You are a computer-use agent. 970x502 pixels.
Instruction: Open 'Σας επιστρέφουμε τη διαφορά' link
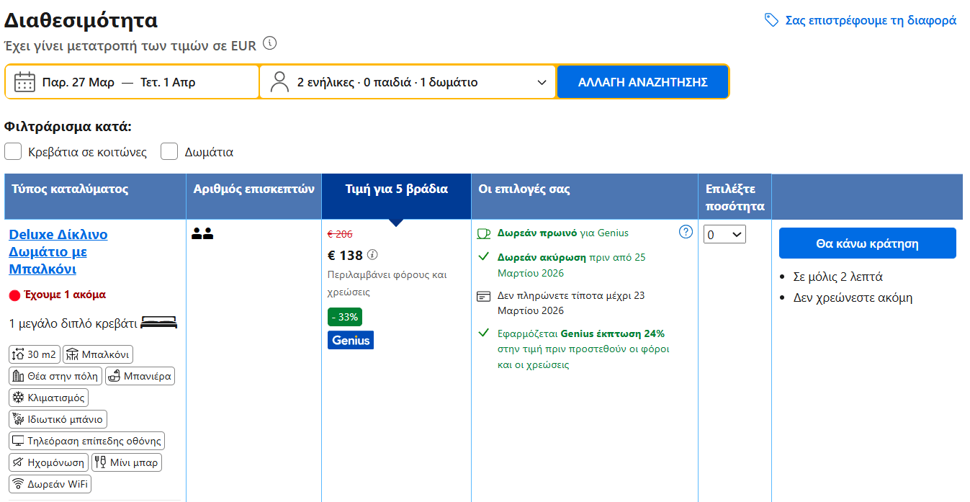pos(870,20)
